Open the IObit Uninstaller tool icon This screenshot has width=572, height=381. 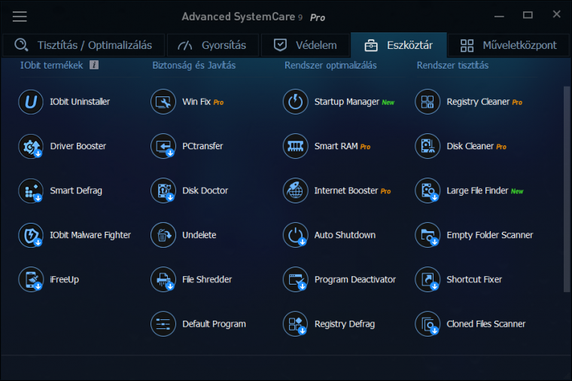tap(31, 102)
